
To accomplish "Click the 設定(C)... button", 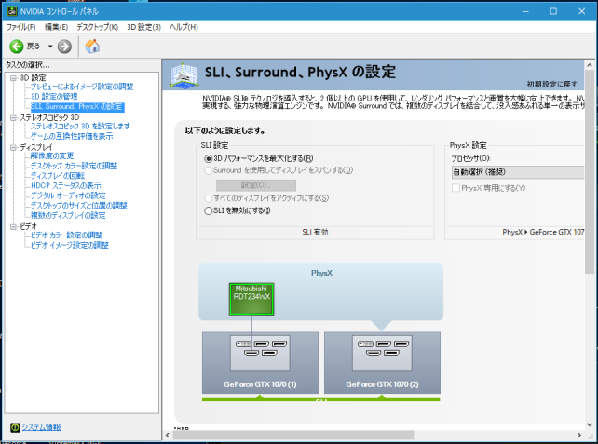I will (x=256, y=185).
